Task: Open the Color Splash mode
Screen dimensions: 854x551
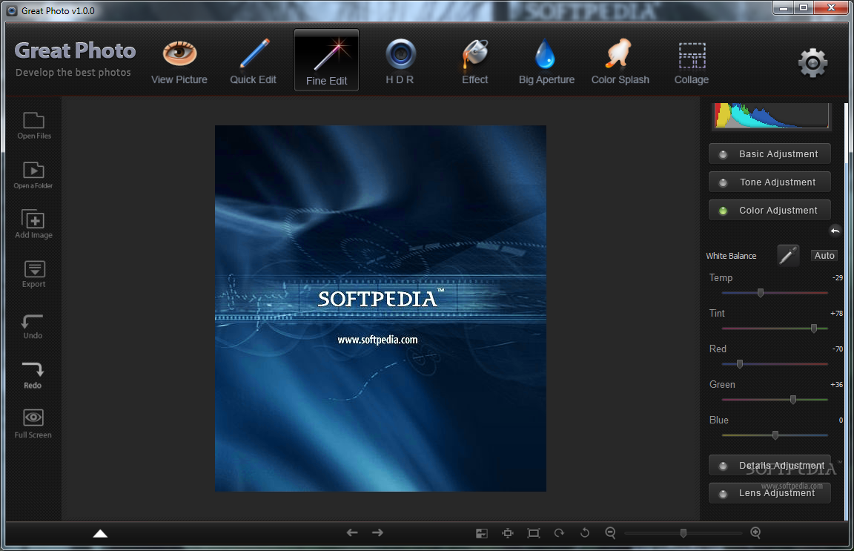Action: pos(620,62)
